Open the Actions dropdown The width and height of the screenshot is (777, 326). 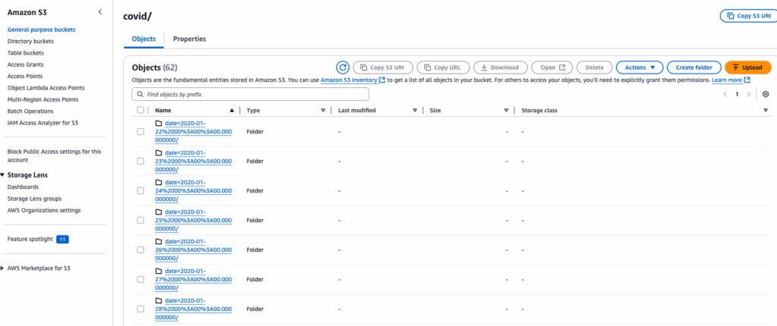tap(639, 67)
